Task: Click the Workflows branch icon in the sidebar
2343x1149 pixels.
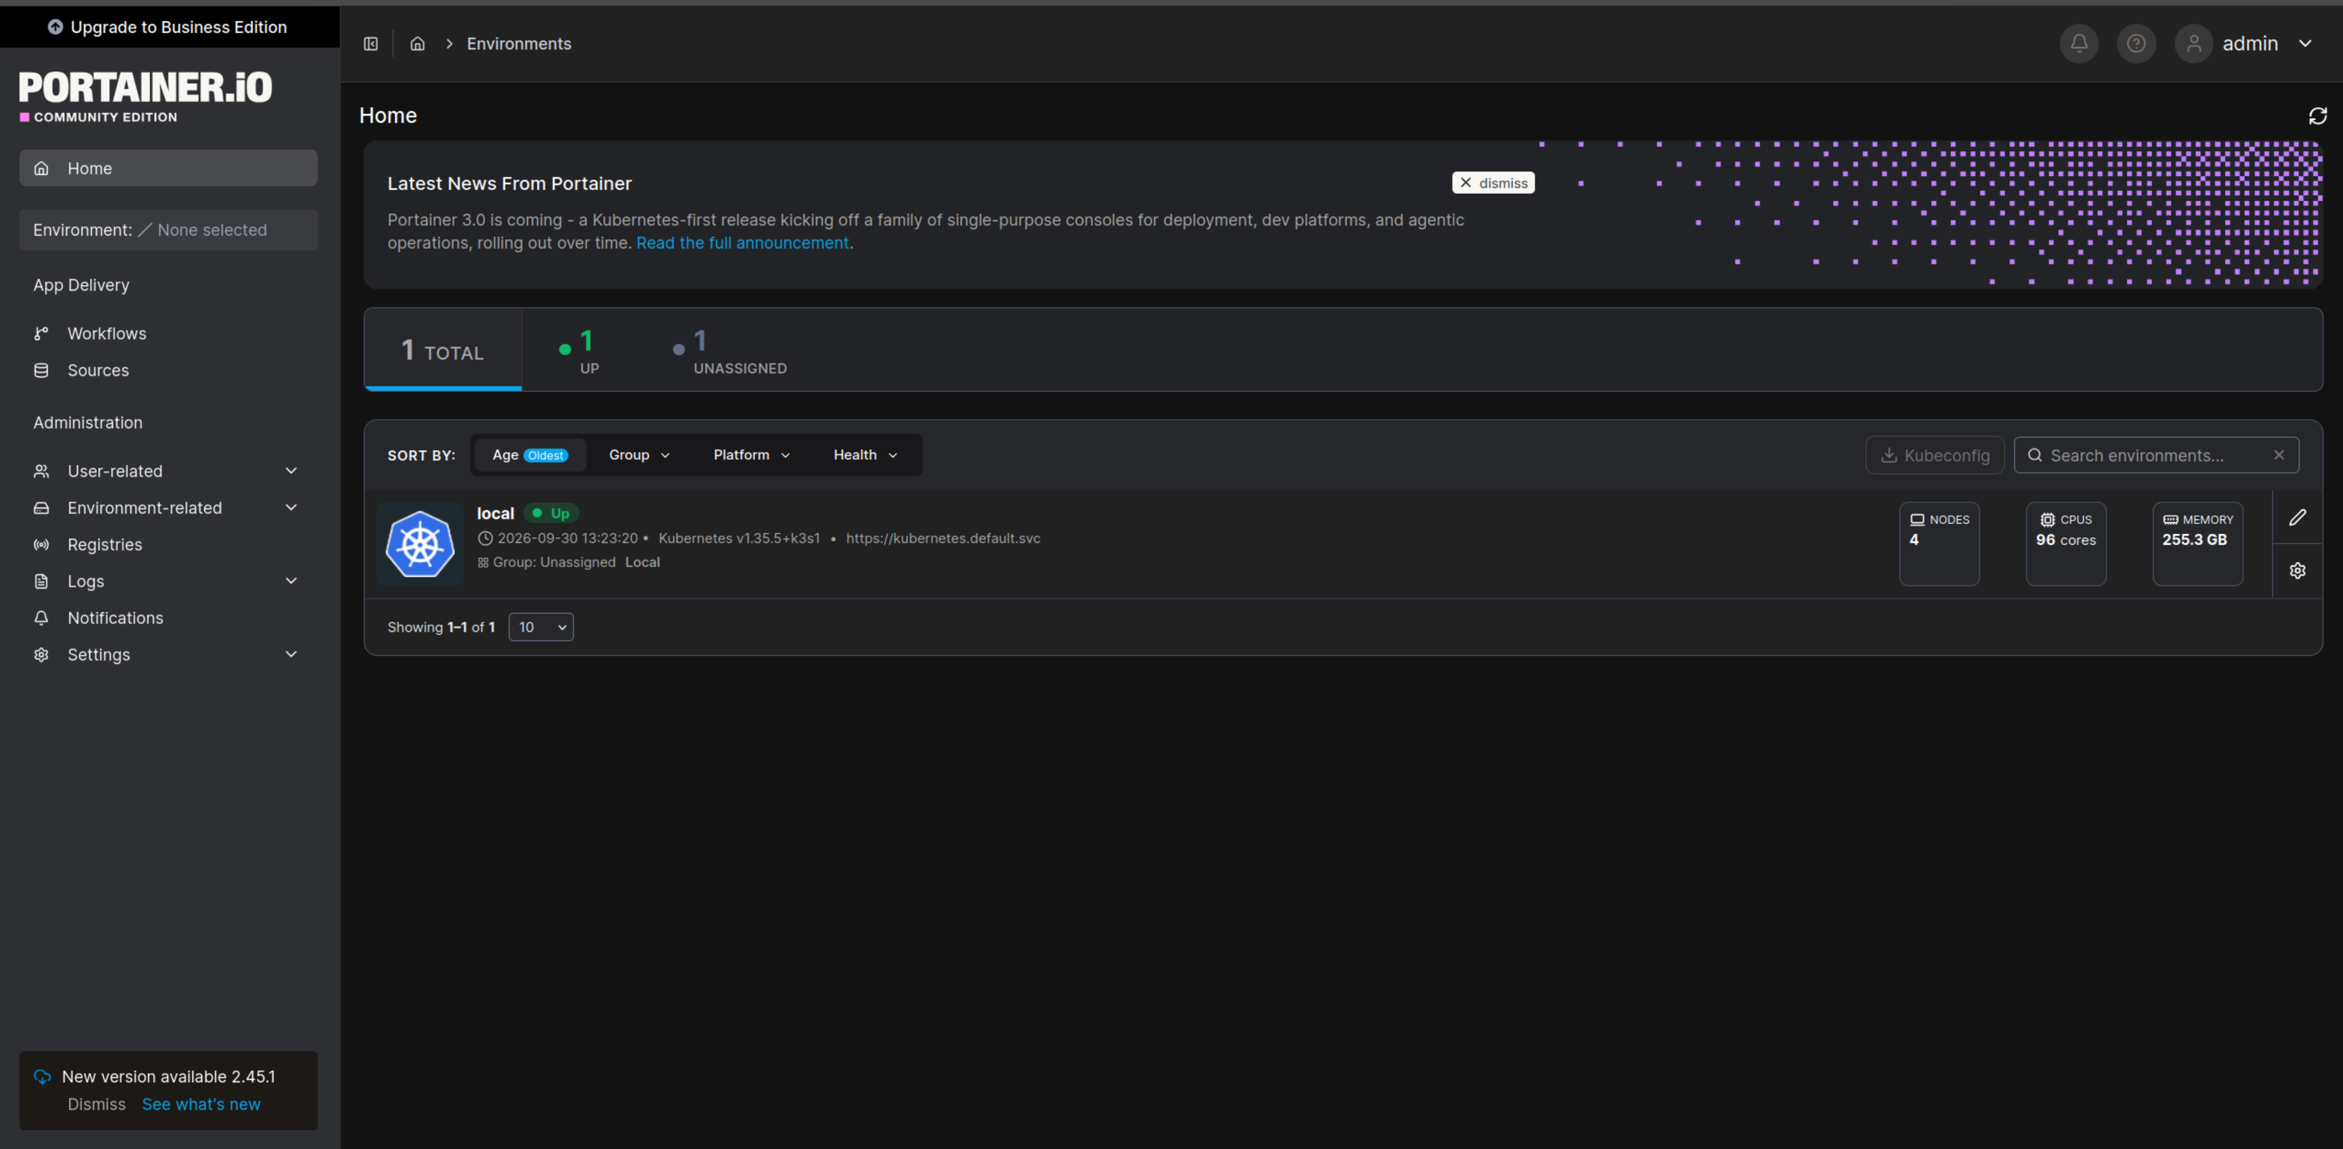Action: coord(41,334)
